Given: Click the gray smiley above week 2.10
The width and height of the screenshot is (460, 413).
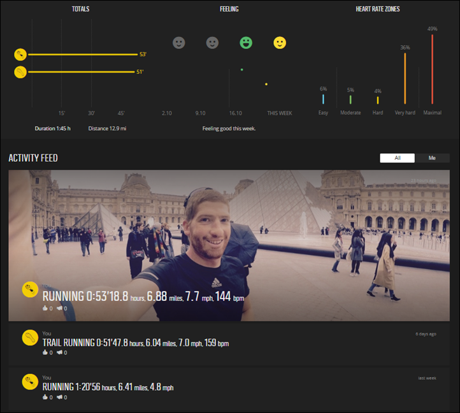Looking at the screenshot, I should (x=179, y=43).
